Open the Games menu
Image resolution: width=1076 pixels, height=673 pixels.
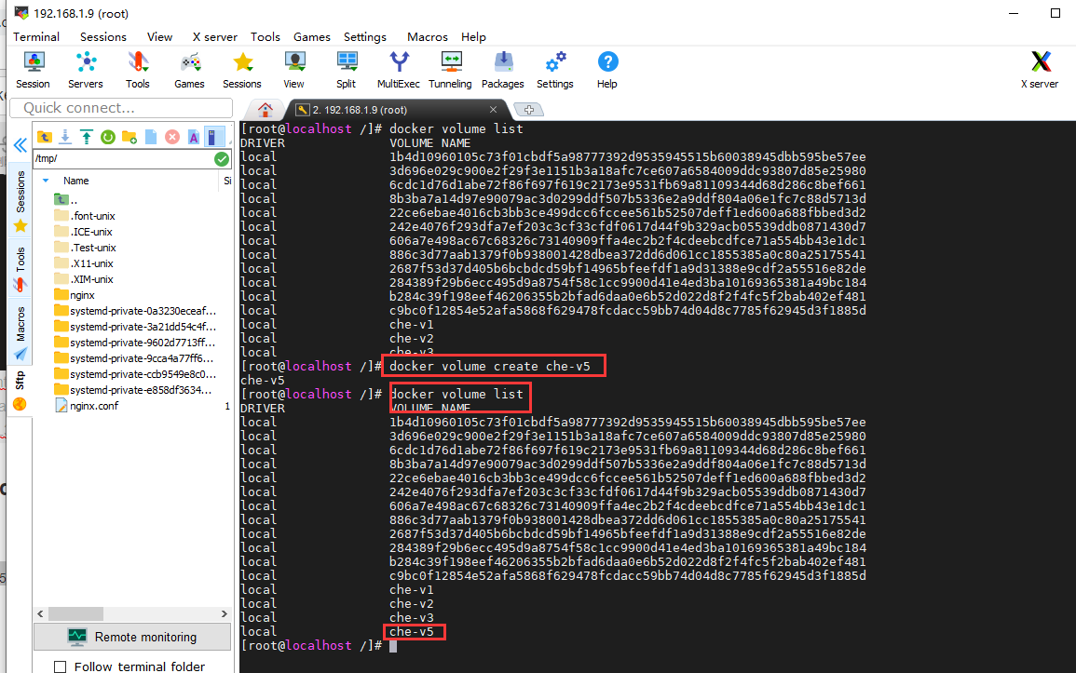(311, 37)
